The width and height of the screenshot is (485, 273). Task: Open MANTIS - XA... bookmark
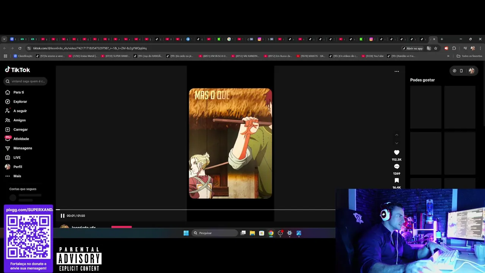pos(311,56)
